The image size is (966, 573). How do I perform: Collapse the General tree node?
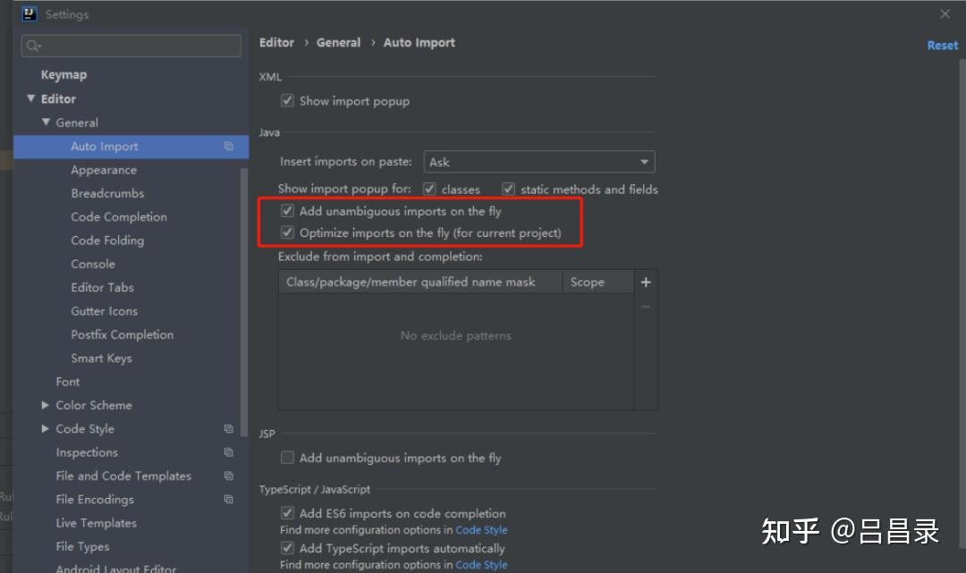point(46,122)
